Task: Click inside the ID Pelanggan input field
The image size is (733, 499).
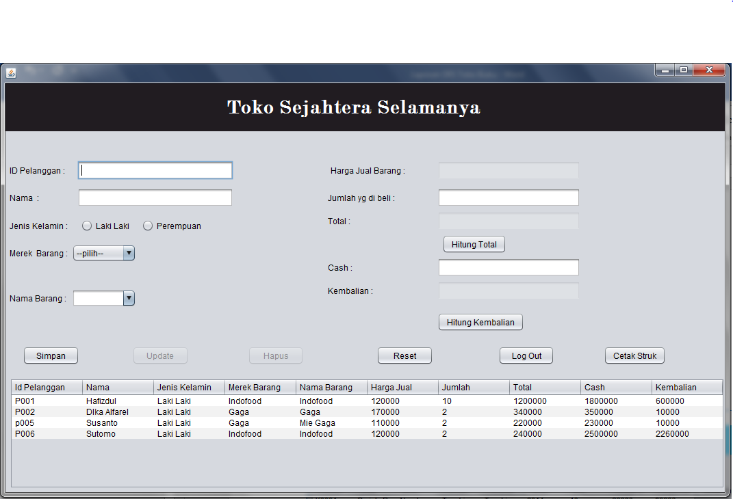Action: pos(155,170)
